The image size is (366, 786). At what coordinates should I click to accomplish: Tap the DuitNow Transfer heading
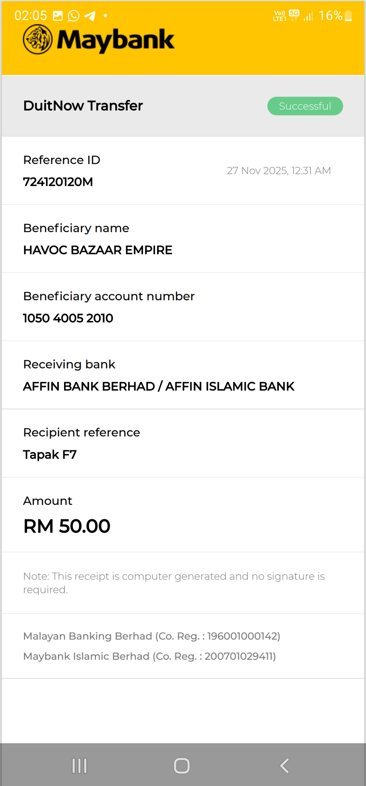83,106
